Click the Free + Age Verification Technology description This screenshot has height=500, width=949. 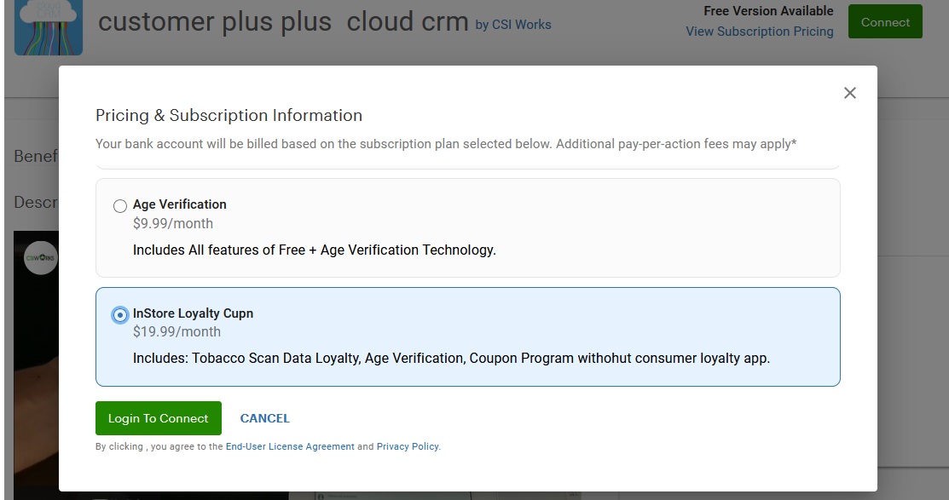click(x=314, y=250)
